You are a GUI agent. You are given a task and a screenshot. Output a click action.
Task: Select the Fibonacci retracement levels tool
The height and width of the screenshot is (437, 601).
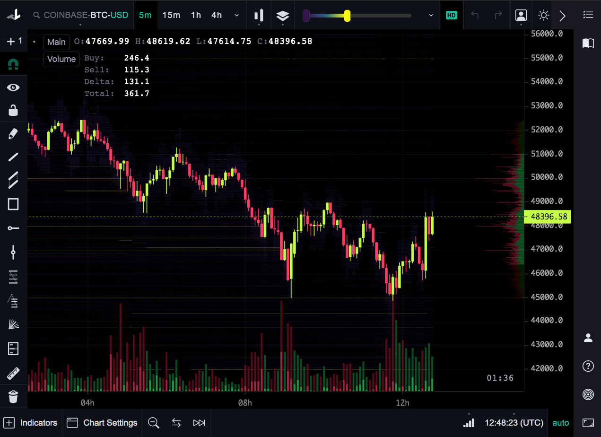[x=13, y=277]
